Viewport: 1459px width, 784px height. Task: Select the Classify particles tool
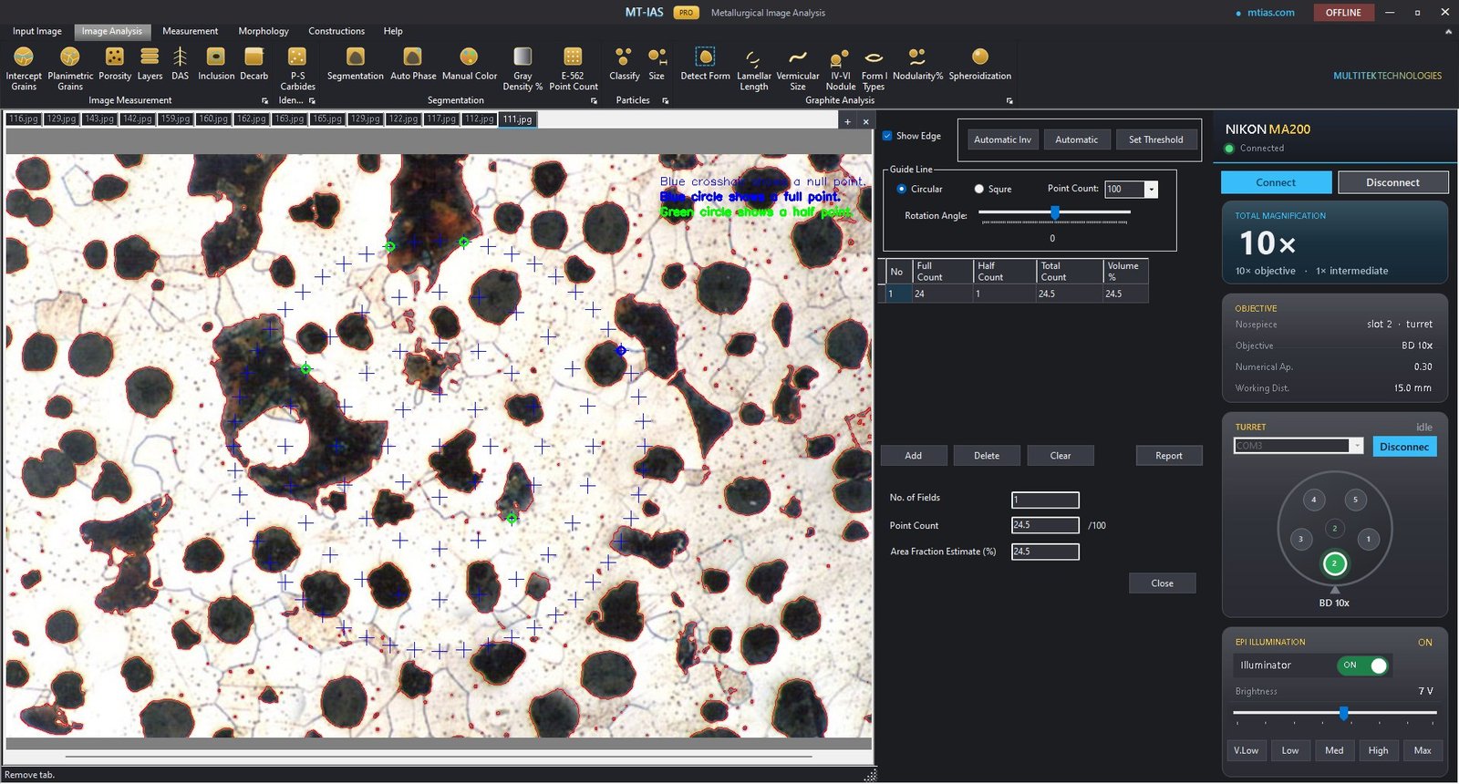(625, 65)
